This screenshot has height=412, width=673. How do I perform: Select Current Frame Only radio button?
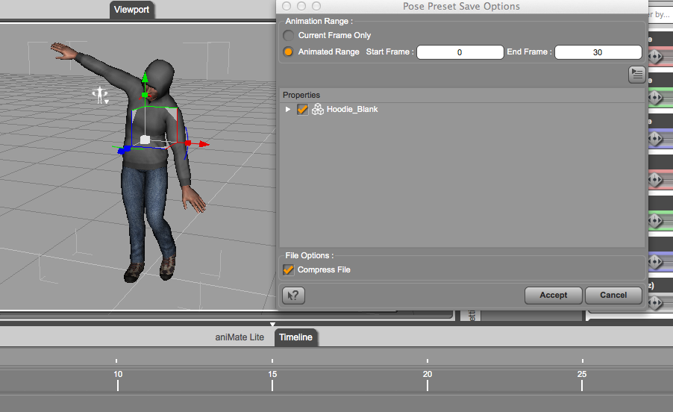[289, 35]
